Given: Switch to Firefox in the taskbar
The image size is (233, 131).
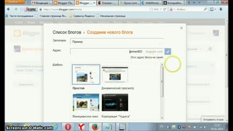Looking at the screenshot, I should click(x=95, y=127).
